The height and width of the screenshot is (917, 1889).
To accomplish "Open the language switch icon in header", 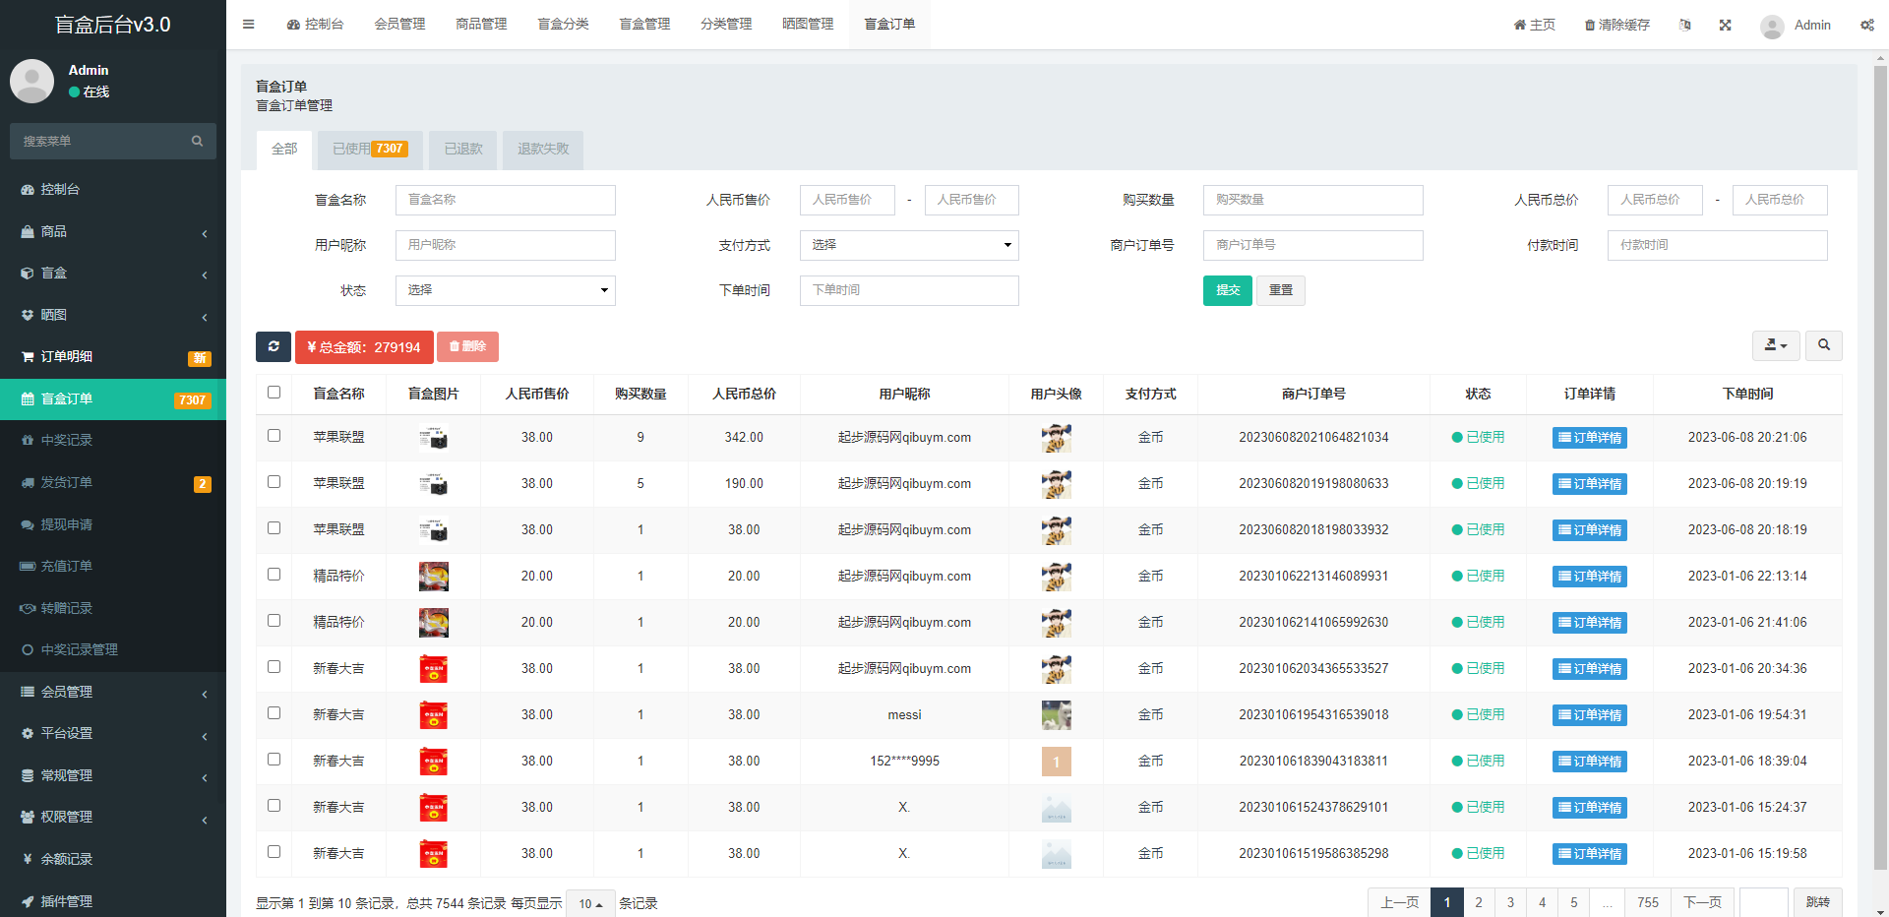I will pyautogui.click(x=1684, y=25).
